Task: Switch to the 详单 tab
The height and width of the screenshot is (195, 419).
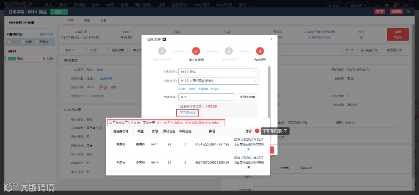Action: point(70,20)
